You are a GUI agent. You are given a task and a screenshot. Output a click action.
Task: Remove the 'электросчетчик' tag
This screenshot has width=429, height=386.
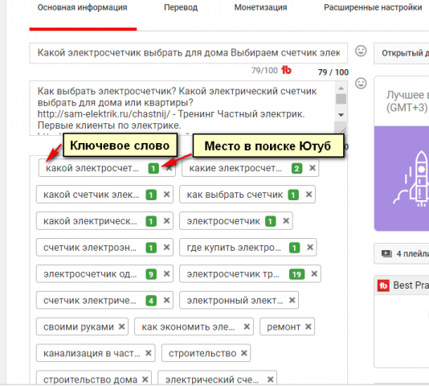pyautogui.click(x=286, y=221)
